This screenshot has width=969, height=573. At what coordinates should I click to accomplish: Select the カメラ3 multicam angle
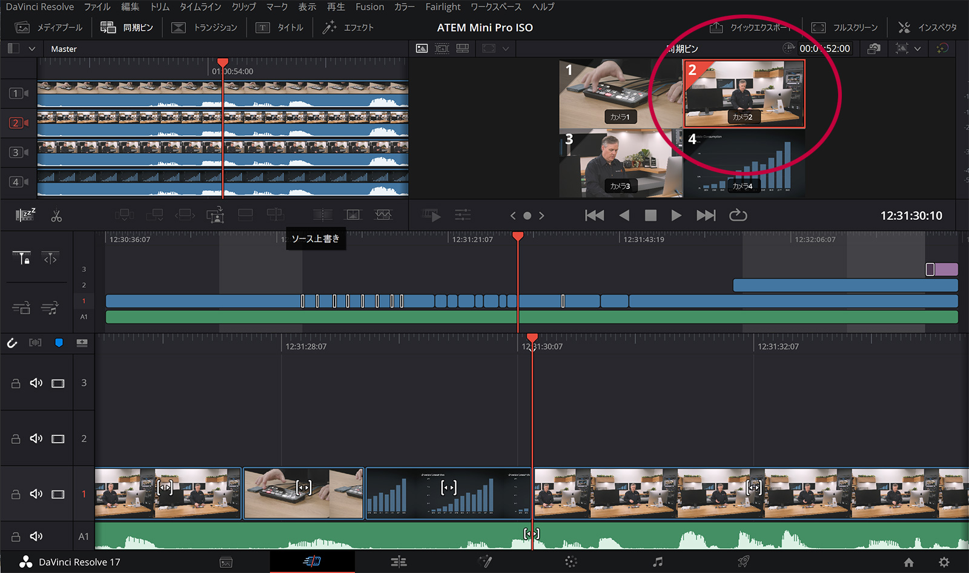(x=620, y=164)
